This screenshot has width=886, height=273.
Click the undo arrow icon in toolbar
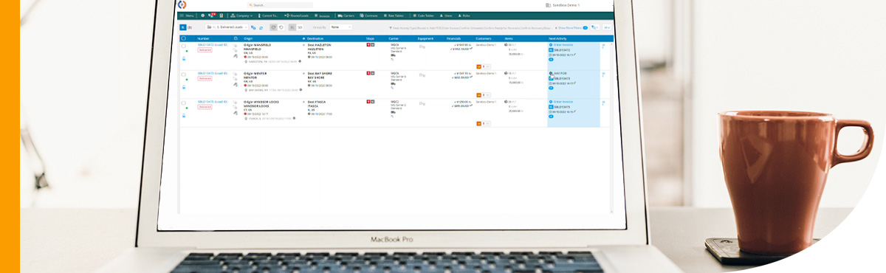click(x=281, y=27)
